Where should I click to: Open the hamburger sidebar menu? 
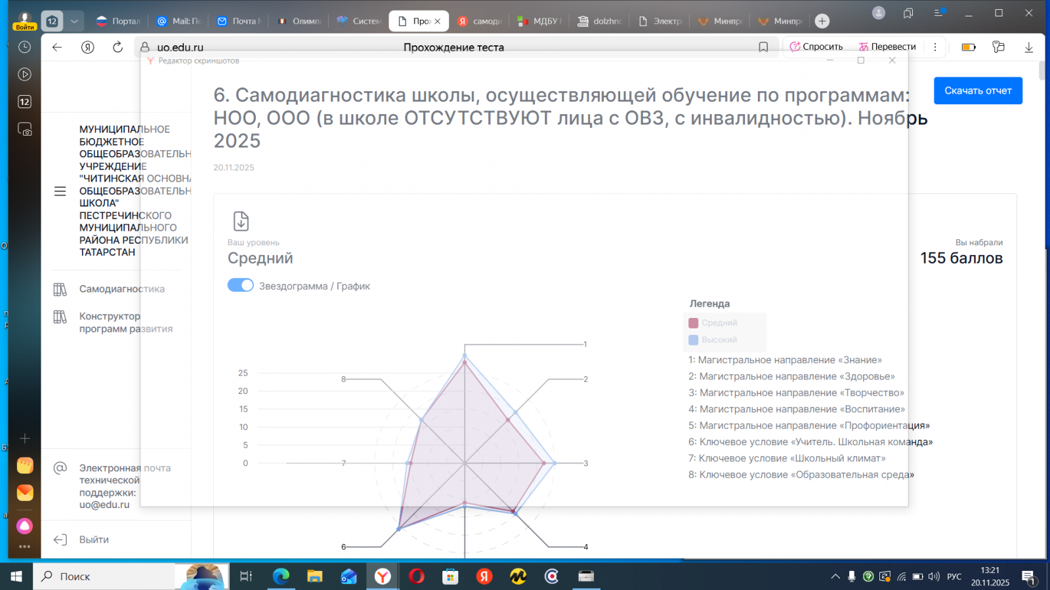coord(60,191)
